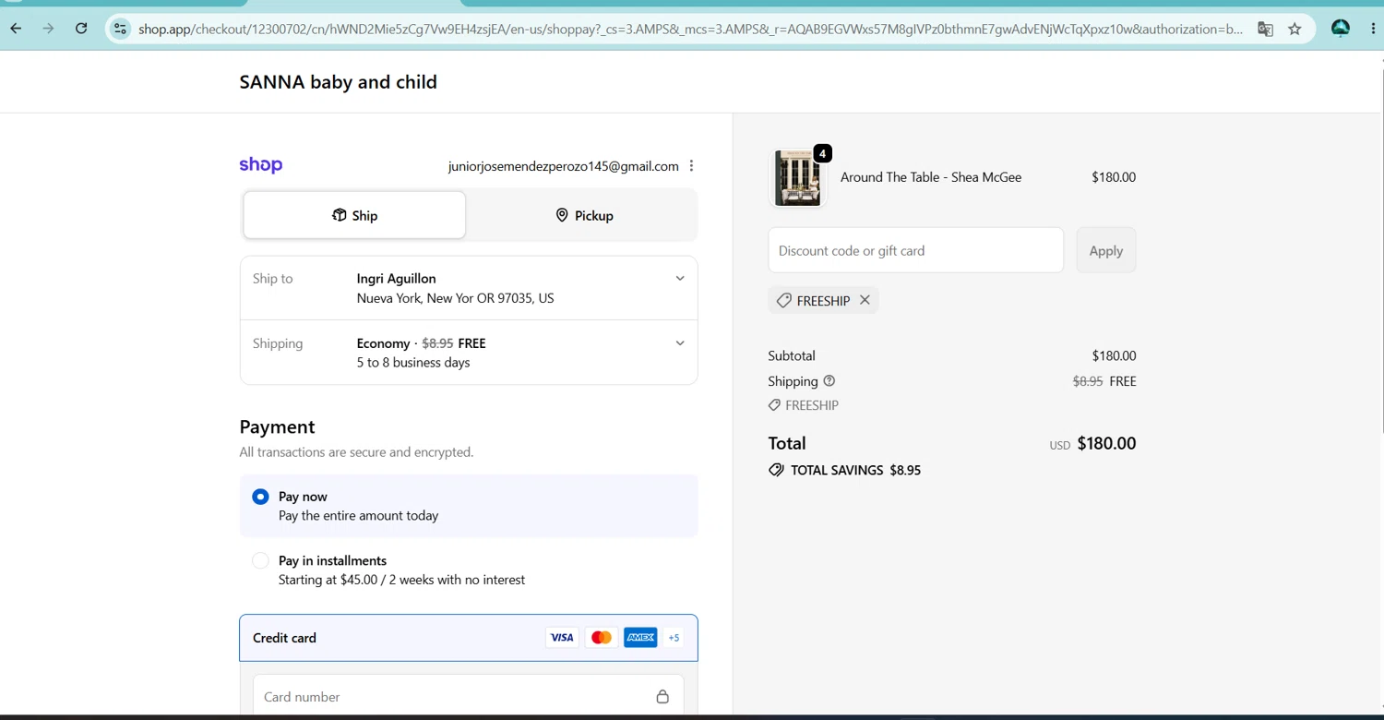Select the Pay in installments radio option
The width and height of the screenshot is (1384, 720).
click(260, 560)
